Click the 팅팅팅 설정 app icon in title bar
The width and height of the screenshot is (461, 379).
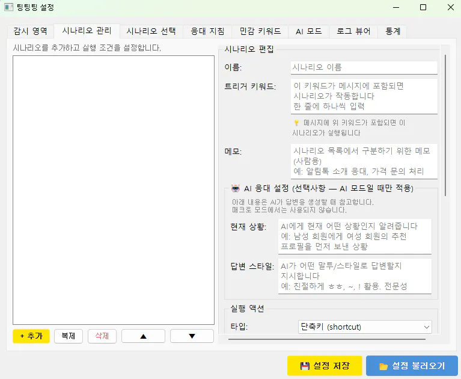point(9,7)
